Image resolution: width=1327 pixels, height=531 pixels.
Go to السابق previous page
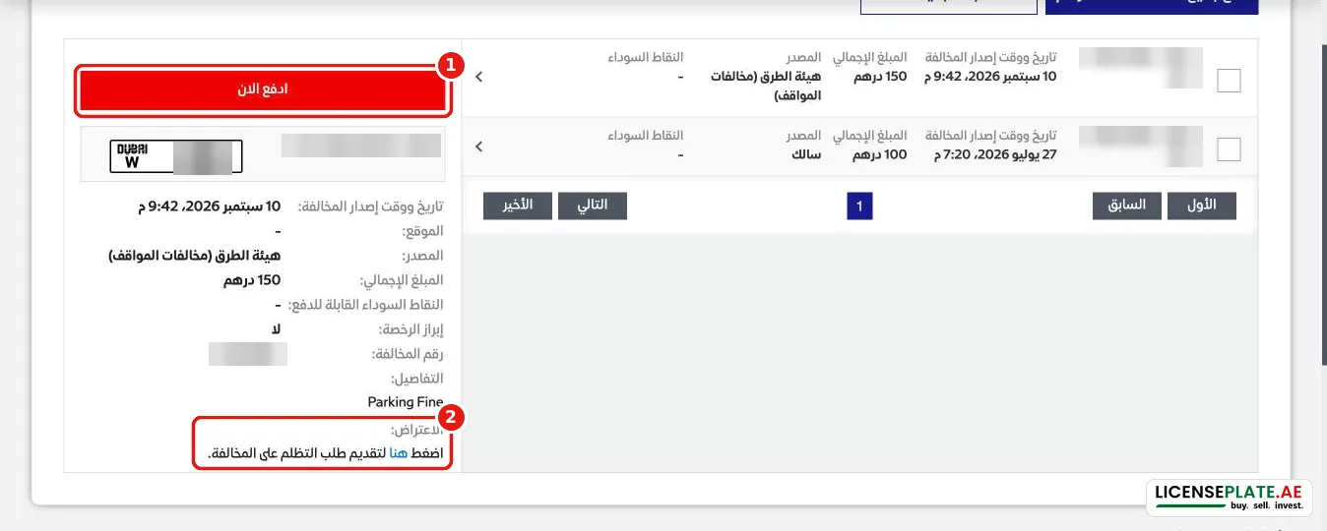click(1126, 206)
